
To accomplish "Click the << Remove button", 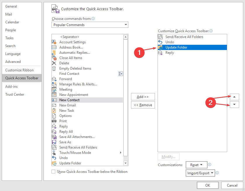I will tap(143, 105).
